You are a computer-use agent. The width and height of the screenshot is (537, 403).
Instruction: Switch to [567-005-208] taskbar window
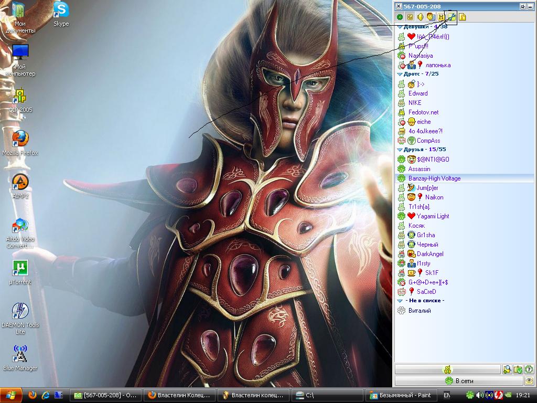pos(105,395)
